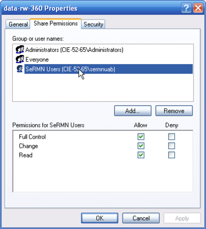Click the Add... button

tap(133, 111)
